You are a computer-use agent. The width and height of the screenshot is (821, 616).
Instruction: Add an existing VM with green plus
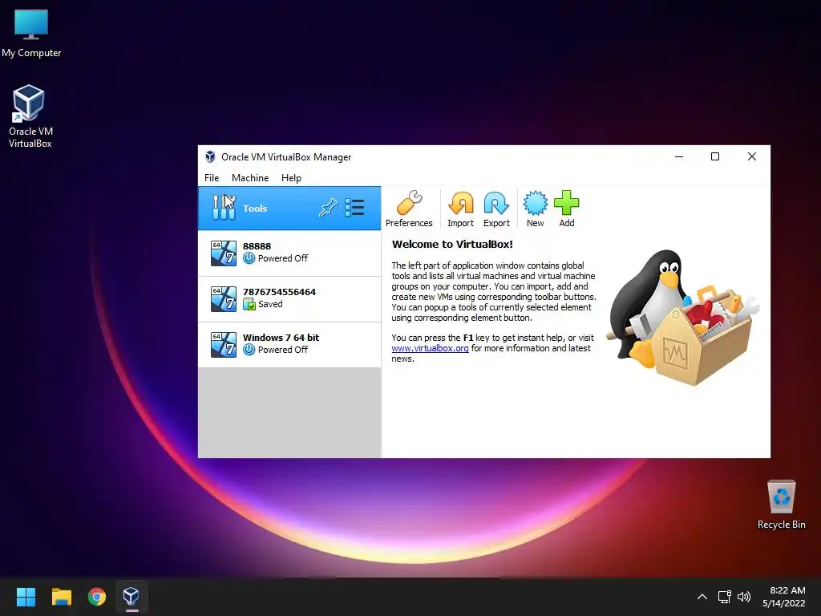(567, 209)
